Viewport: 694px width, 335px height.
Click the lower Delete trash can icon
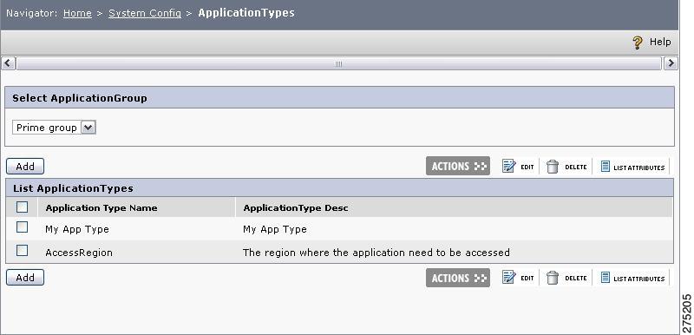553,278
